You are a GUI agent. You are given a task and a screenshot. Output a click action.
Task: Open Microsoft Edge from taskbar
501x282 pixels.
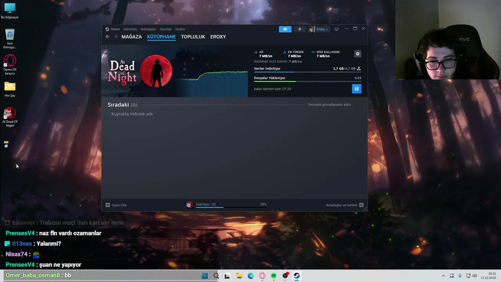250,276
